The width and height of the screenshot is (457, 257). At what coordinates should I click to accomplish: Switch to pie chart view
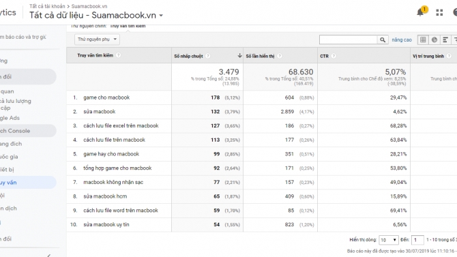pos(434,40)
